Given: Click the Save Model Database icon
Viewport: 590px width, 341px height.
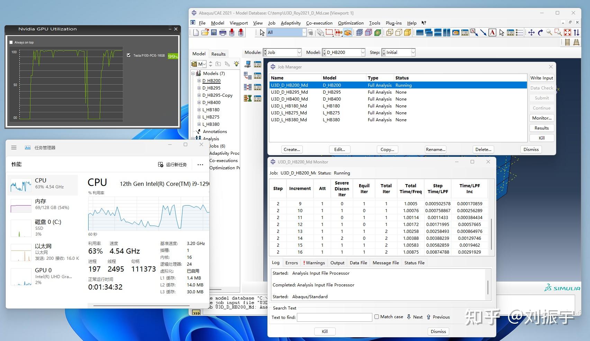Looking at the screenshot, I should [214, 32].
